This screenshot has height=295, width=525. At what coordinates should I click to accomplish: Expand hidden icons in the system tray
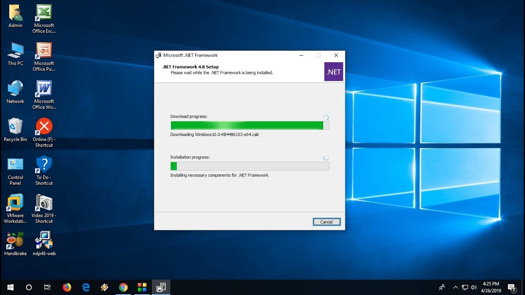point(456,287)
